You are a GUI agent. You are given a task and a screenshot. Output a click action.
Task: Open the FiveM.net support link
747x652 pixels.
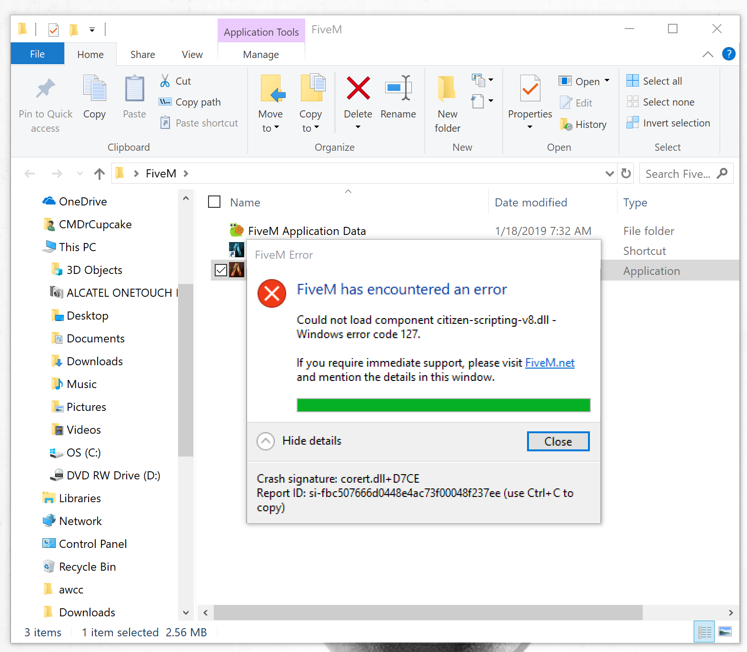[x=549, y=363]
